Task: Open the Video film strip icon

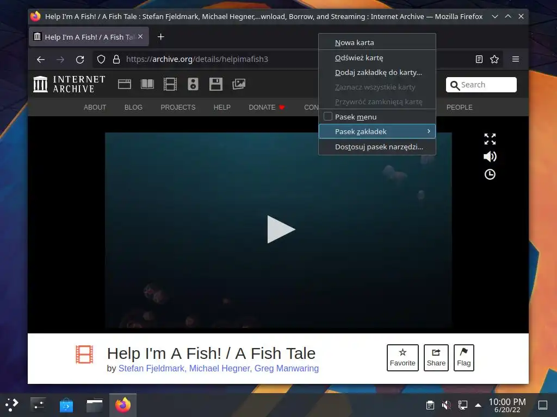Action: 170,84
